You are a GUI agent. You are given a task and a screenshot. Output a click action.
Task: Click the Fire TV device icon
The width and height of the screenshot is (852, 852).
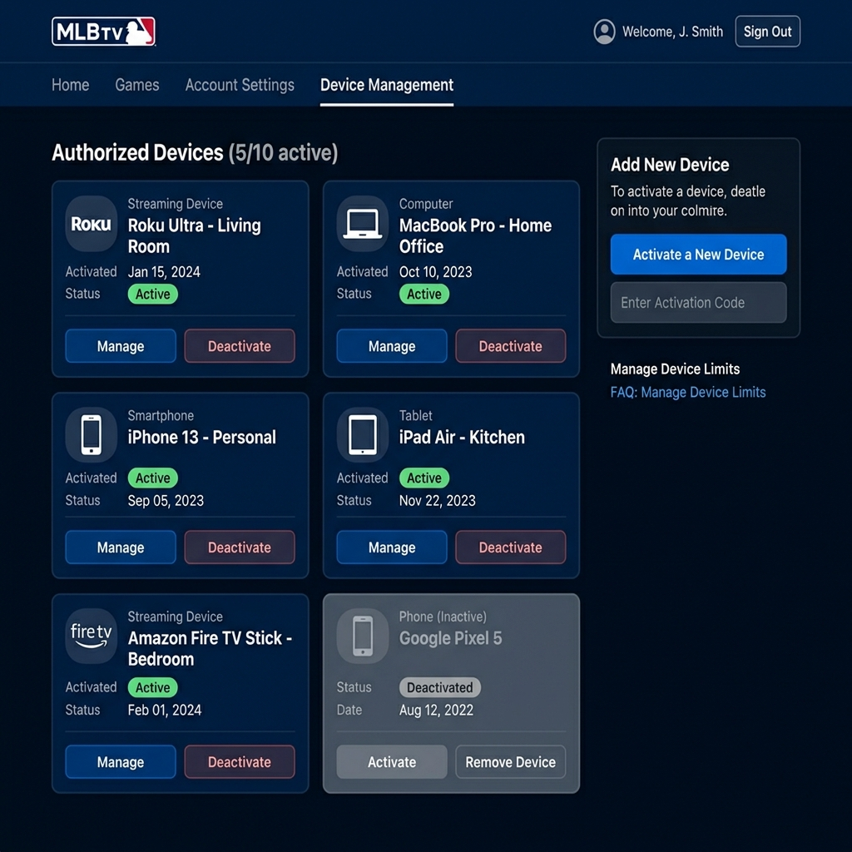91,636
